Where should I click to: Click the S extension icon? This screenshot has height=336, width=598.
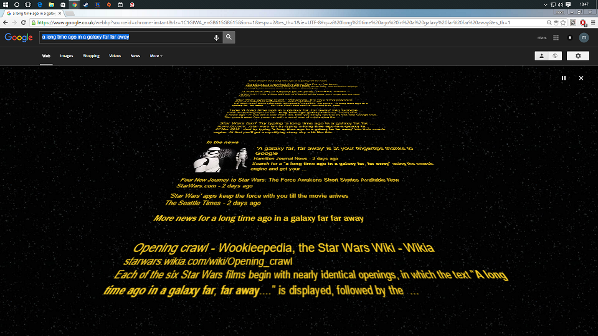click(573, 22)
